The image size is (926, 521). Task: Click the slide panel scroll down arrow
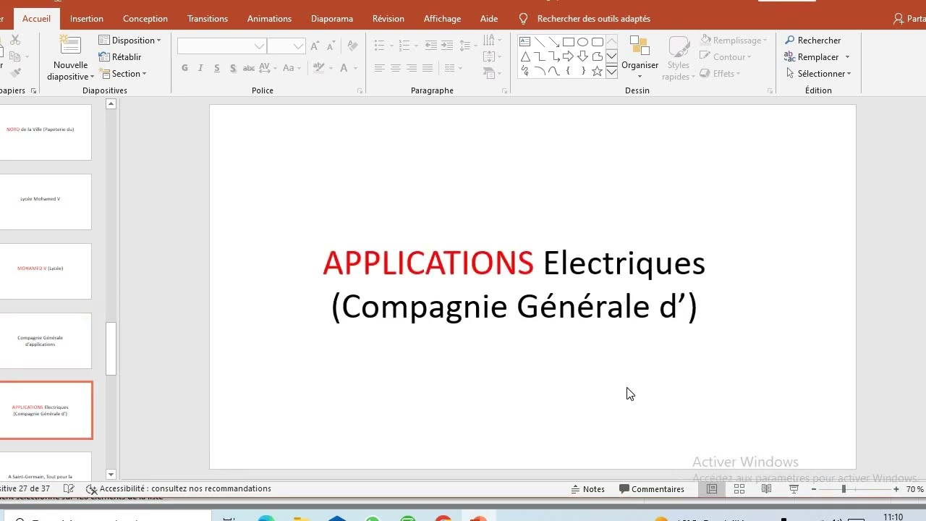[x=111, y=475]
